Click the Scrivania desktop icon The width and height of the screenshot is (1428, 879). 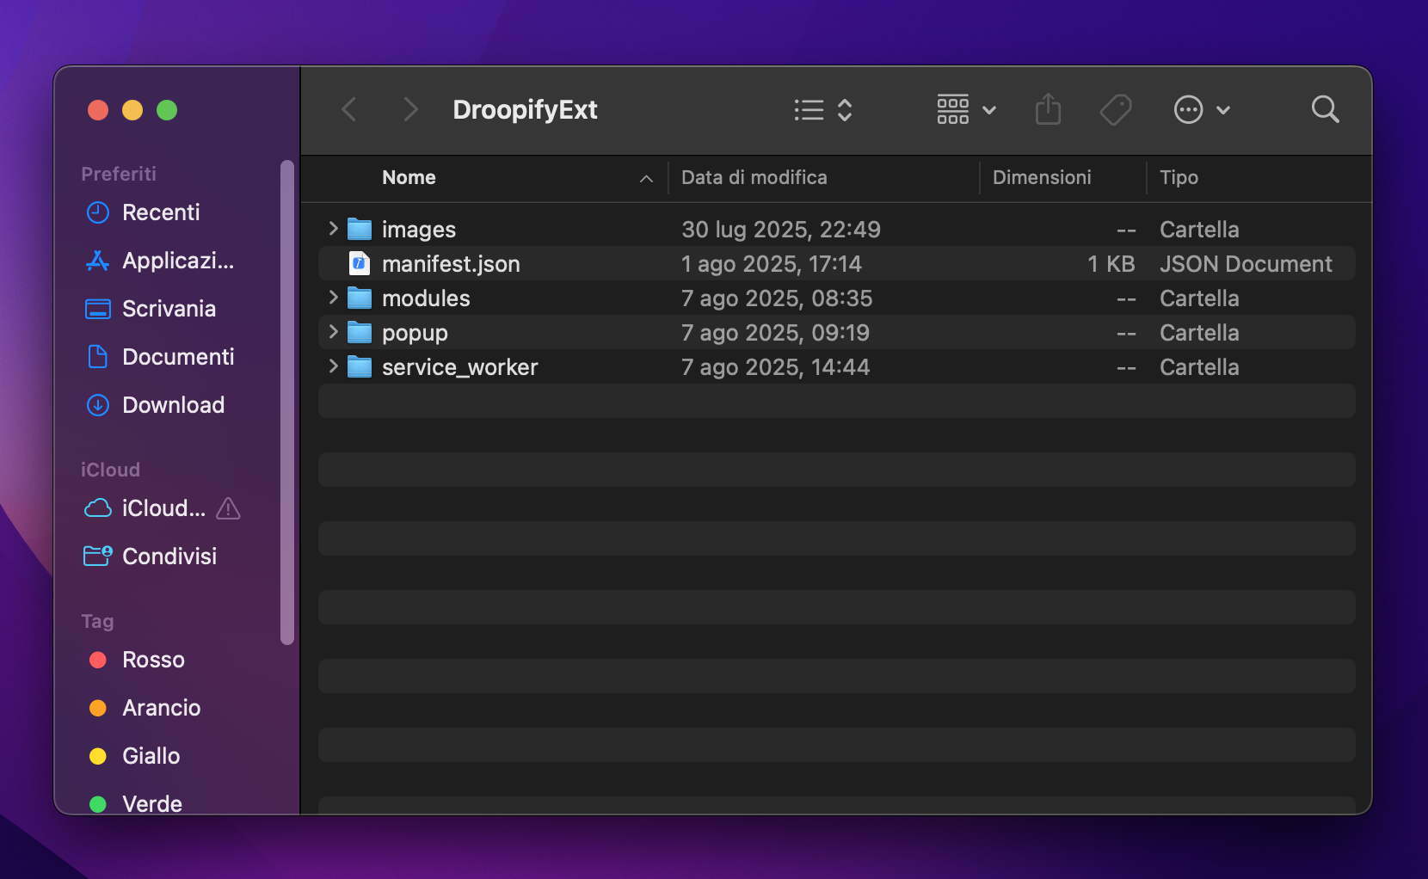click(x=98, y=309)
